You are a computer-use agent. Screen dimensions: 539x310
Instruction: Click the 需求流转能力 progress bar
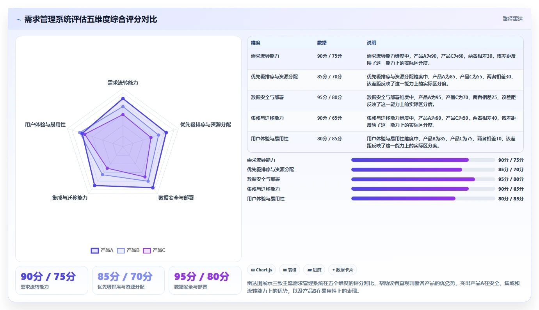pyautogui.click(x=423, y=160)
